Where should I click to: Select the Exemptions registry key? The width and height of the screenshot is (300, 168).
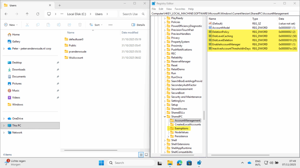tap(181, 128)
